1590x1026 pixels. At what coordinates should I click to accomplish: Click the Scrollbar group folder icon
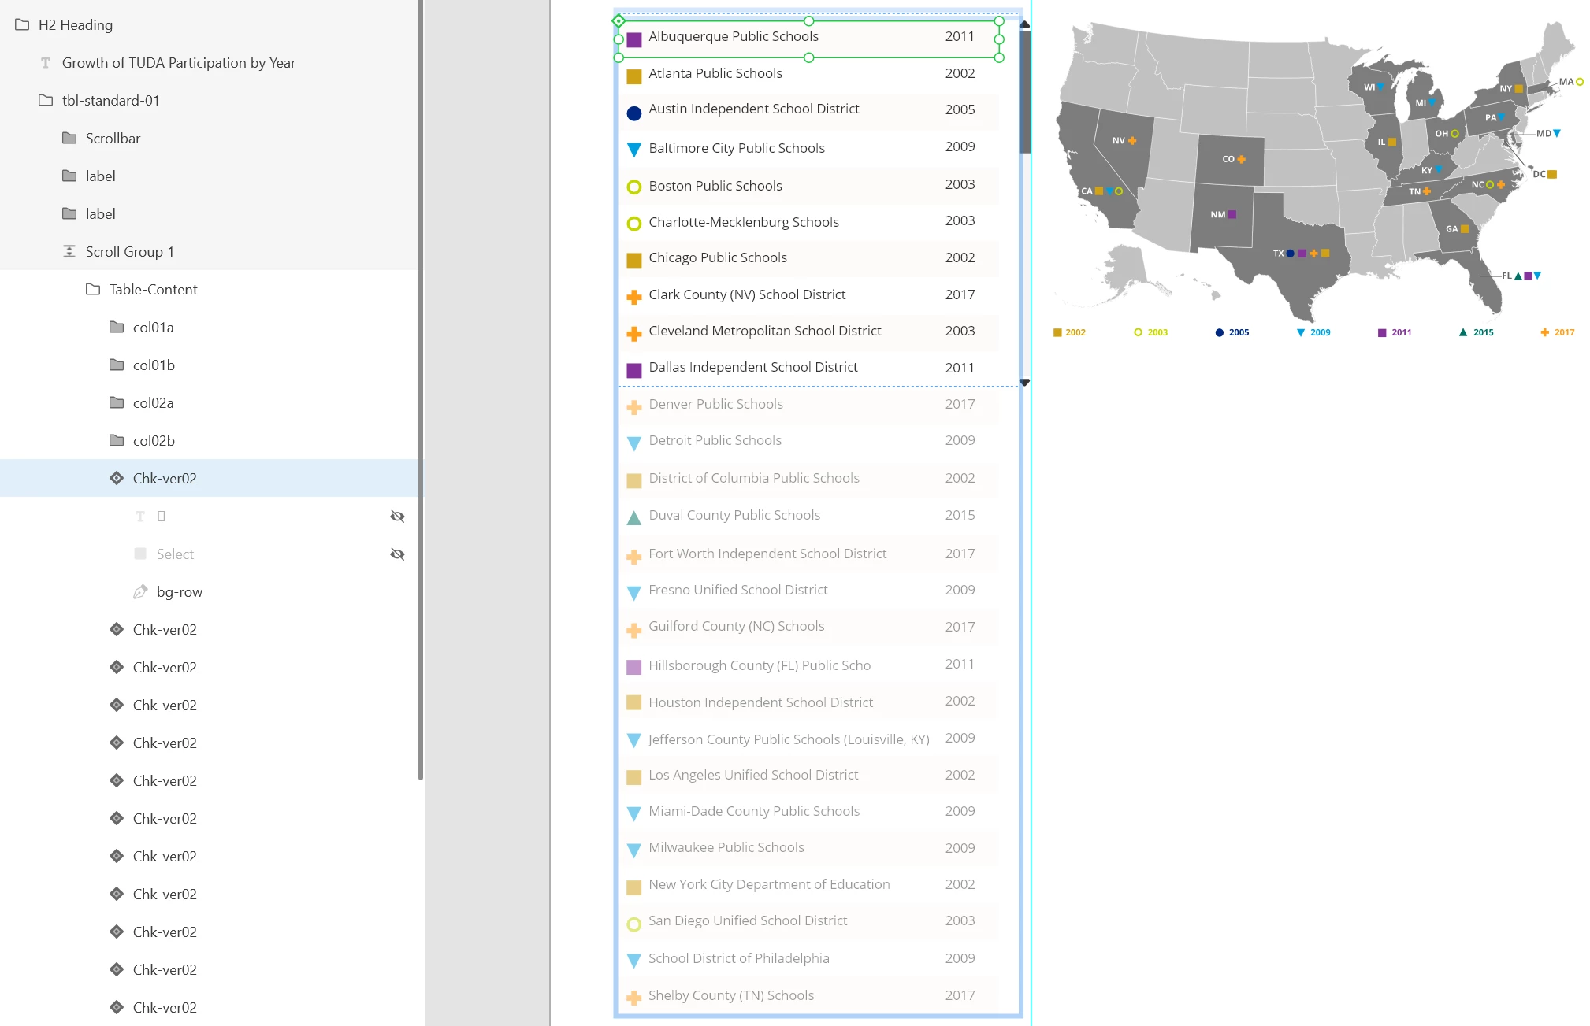click(69, 139)
